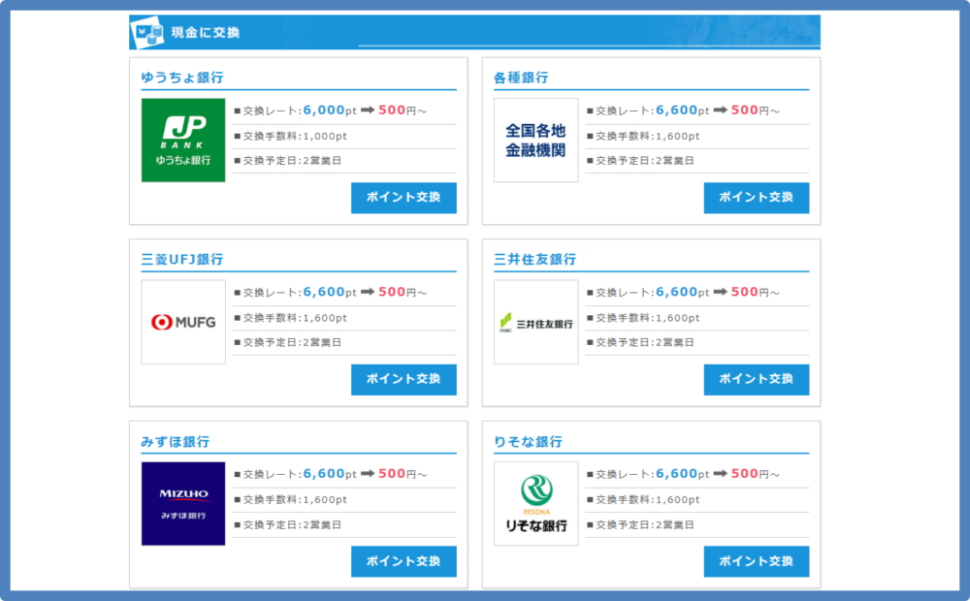This screenshot has height=601, width=970.
Task: Click 各種銀行 exchange rate 6,600pt line
Action: (x=684, y=111)
